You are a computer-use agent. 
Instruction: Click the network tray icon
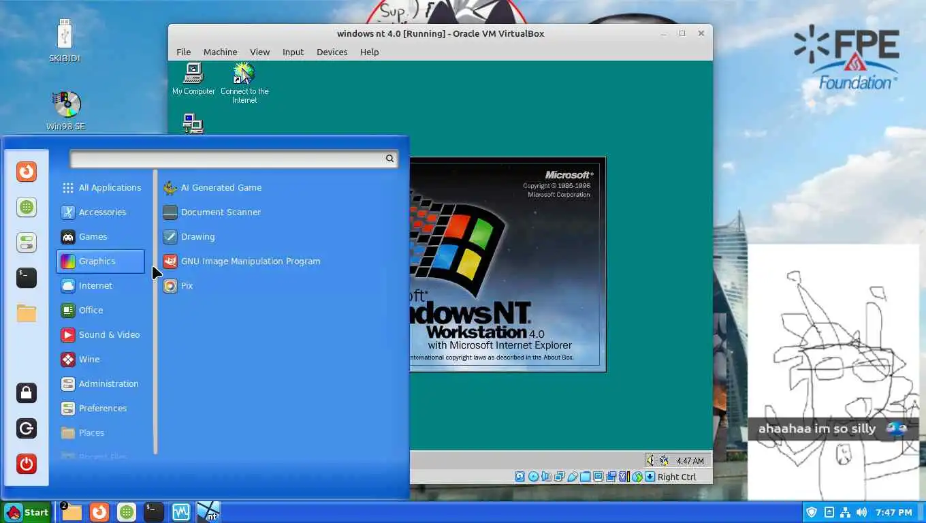(846, 512)
